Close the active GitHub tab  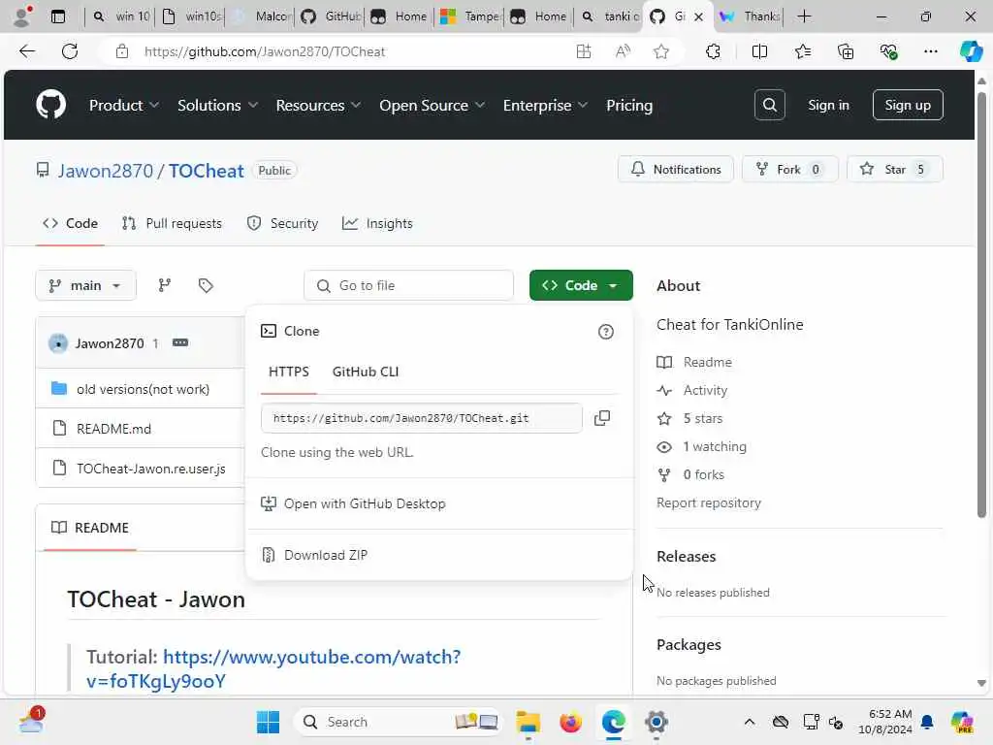pos(698,16)
